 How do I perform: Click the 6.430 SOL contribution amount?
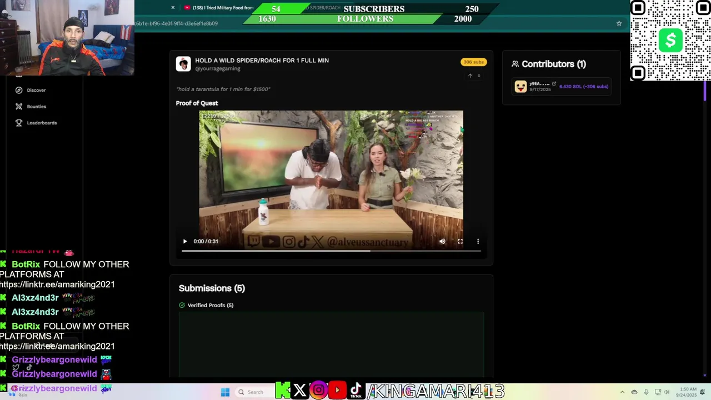pyautogui.click(x=584, y=87)
